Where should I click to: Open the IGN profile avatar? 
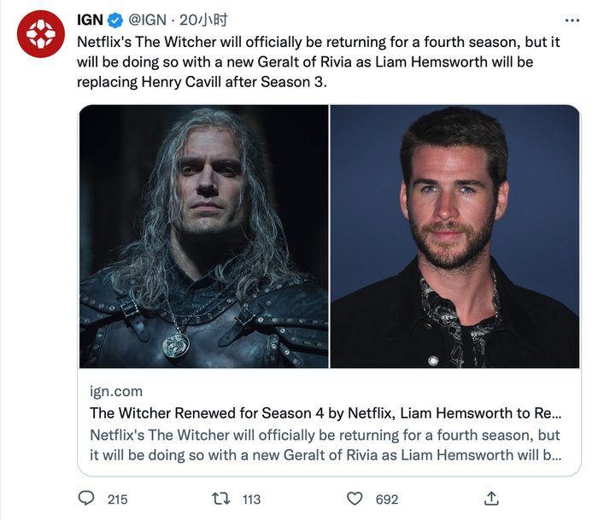(41, 34)
